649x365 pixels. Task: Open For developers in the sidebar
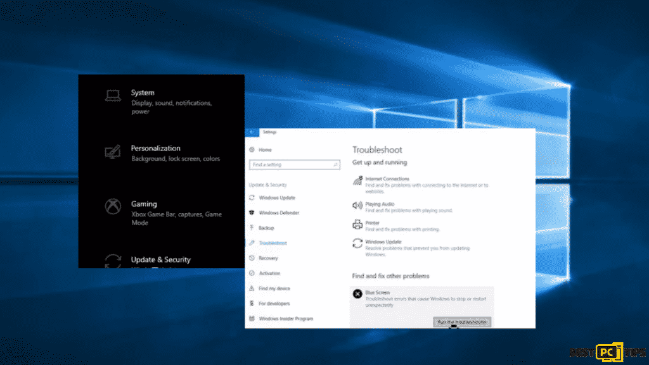(274, 304)
